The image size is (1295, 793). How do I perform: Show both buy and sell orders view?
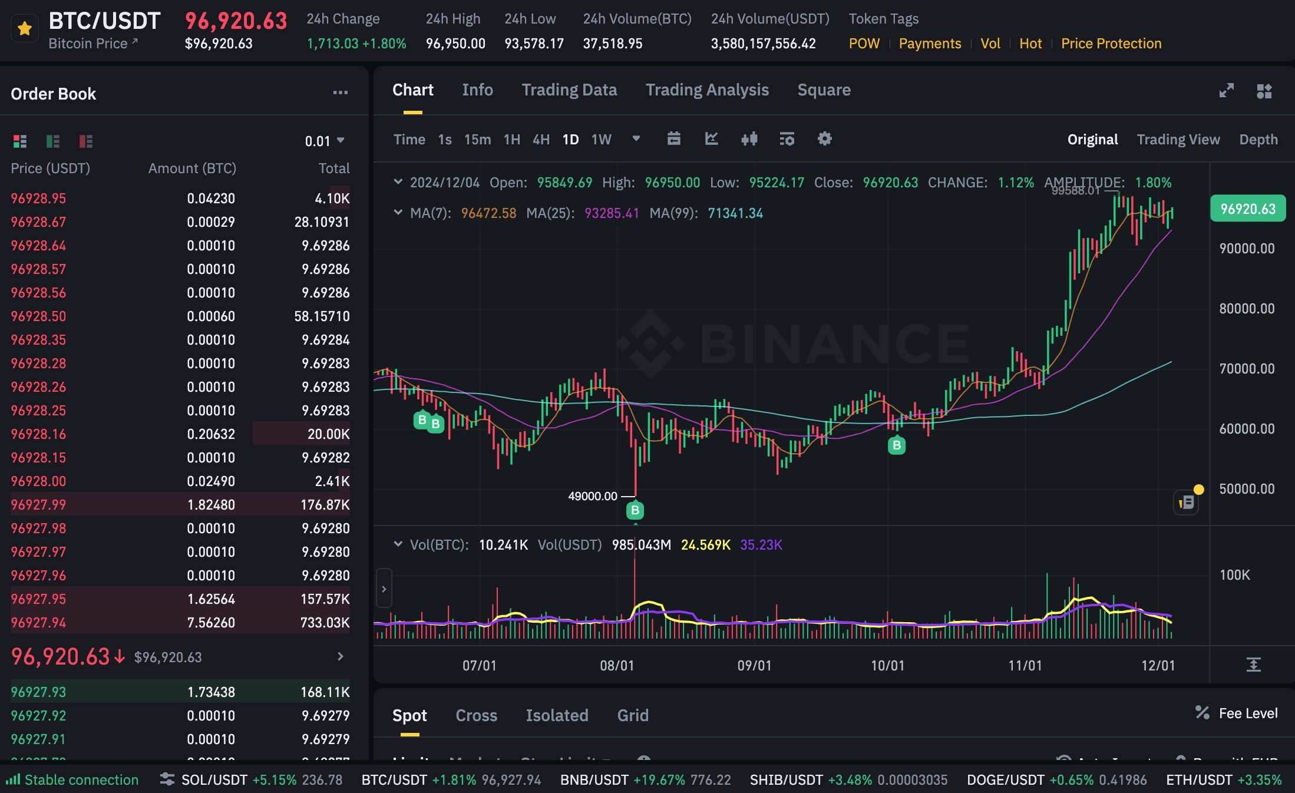(x=20, y=141)
